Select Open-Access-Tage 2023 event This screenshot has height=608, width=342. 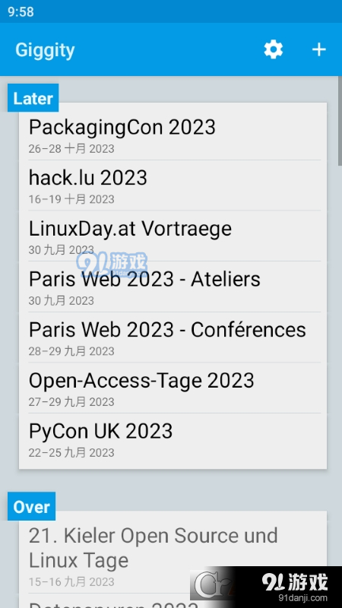[173, 388]
